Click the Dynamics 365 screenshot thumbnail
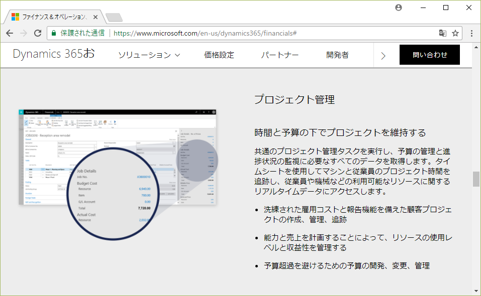Image resolution: width=481 pixels, height=296 pixels. tap(119, 175)
